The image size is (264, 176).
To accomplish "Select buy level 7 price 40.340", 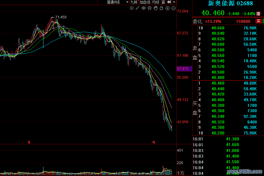I will pyautogui.click(x=218, y=116).
